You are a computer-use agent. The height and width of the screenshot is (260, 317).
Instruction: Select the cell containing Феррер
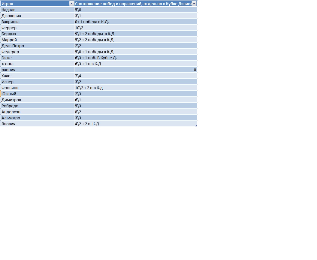pos(38,28)
